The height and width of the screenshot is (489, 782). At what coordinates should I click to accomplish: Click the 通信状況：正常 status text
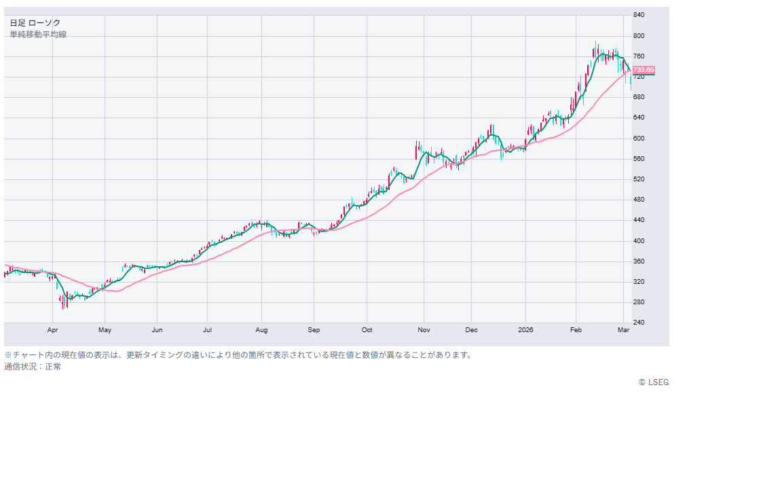tap(33, 367)
